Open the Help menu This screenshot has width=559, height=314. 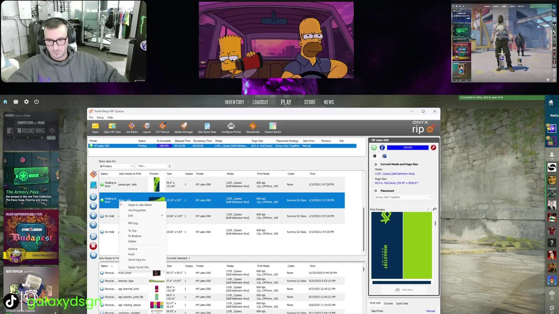coord(110,117)
